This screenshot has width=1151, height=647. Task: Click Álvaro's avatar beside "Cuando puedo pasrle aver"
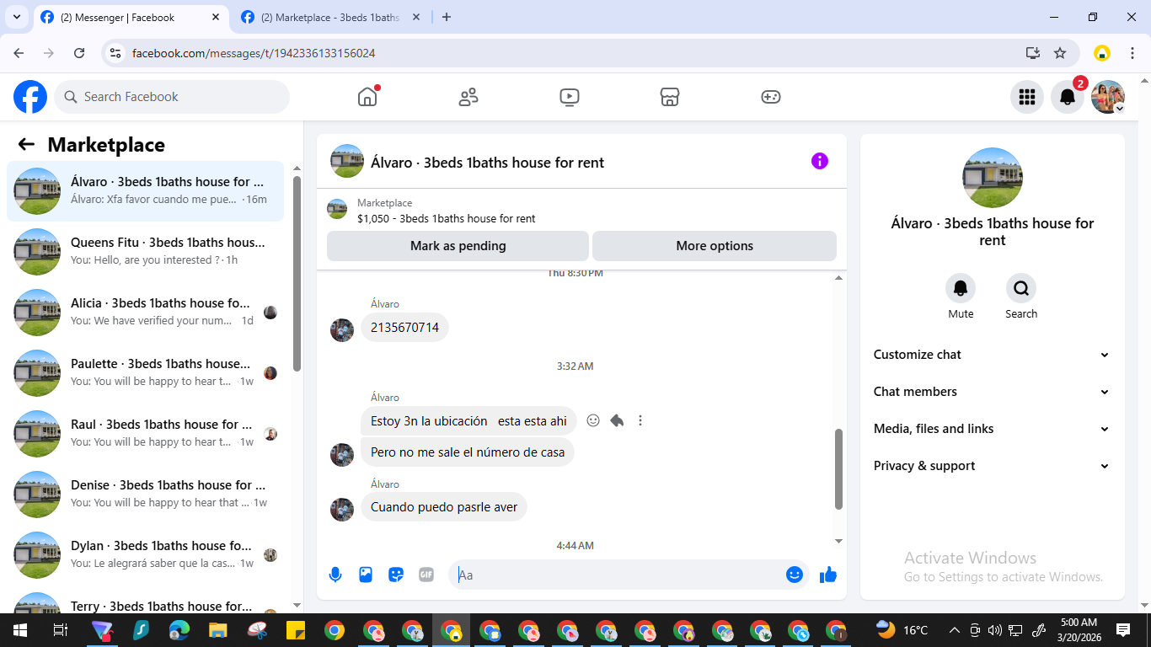point(342,510)
